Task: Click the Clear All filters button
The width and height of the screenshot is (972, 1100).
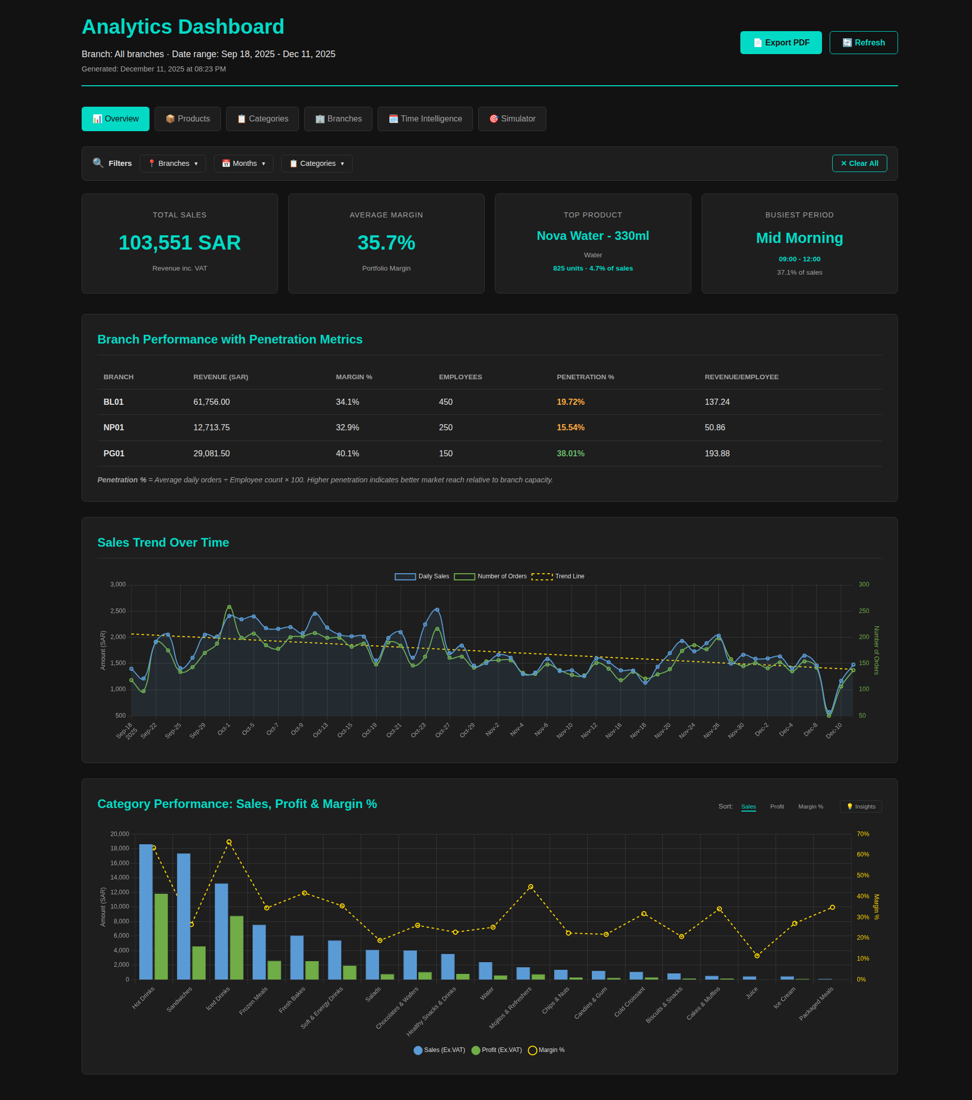Action: (x=859, y=163)
